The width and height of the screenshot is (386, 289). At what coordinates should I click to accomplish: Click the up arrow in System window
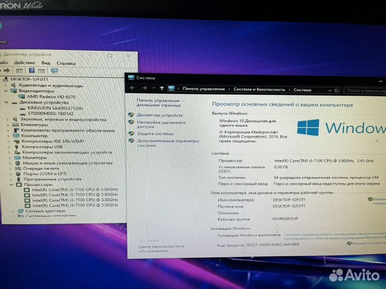point(162,88)
